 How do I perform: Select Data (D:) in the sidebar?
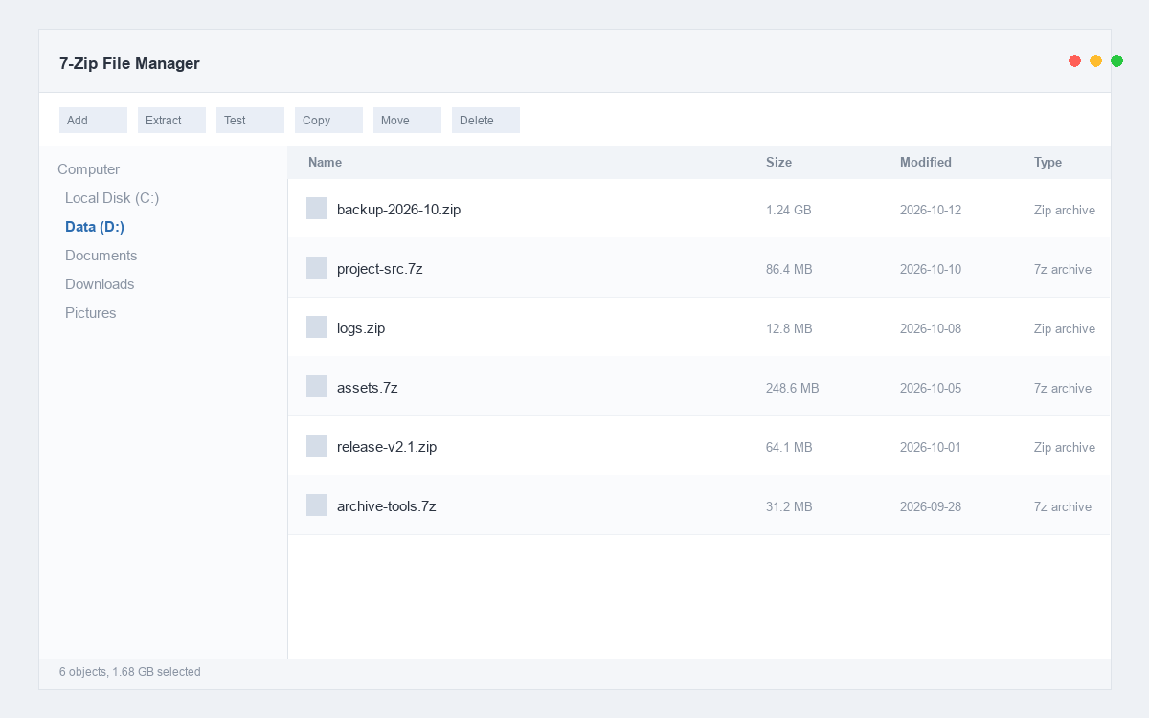coord(95,227)
